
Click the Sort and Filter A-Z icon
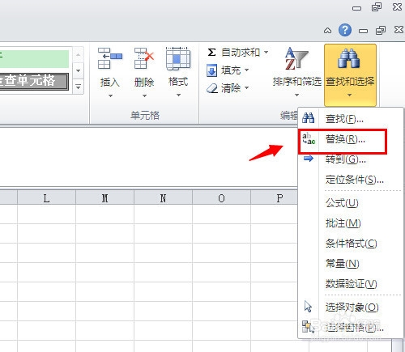click(x=296, y=58)
